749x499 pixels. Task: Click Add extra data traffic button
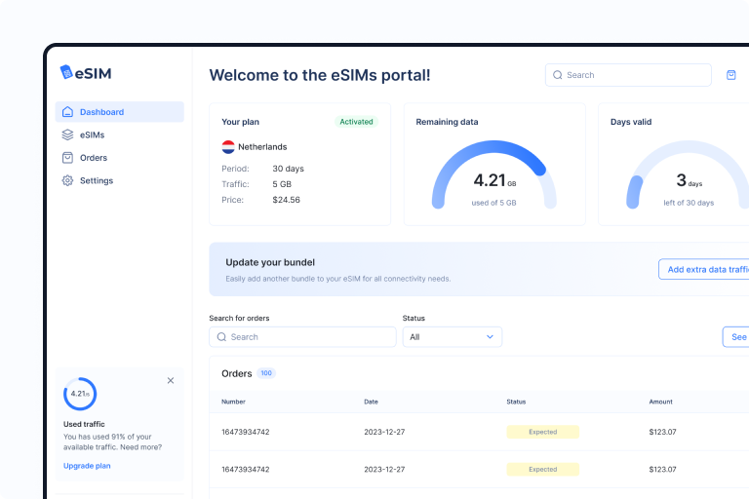point(703,269)
